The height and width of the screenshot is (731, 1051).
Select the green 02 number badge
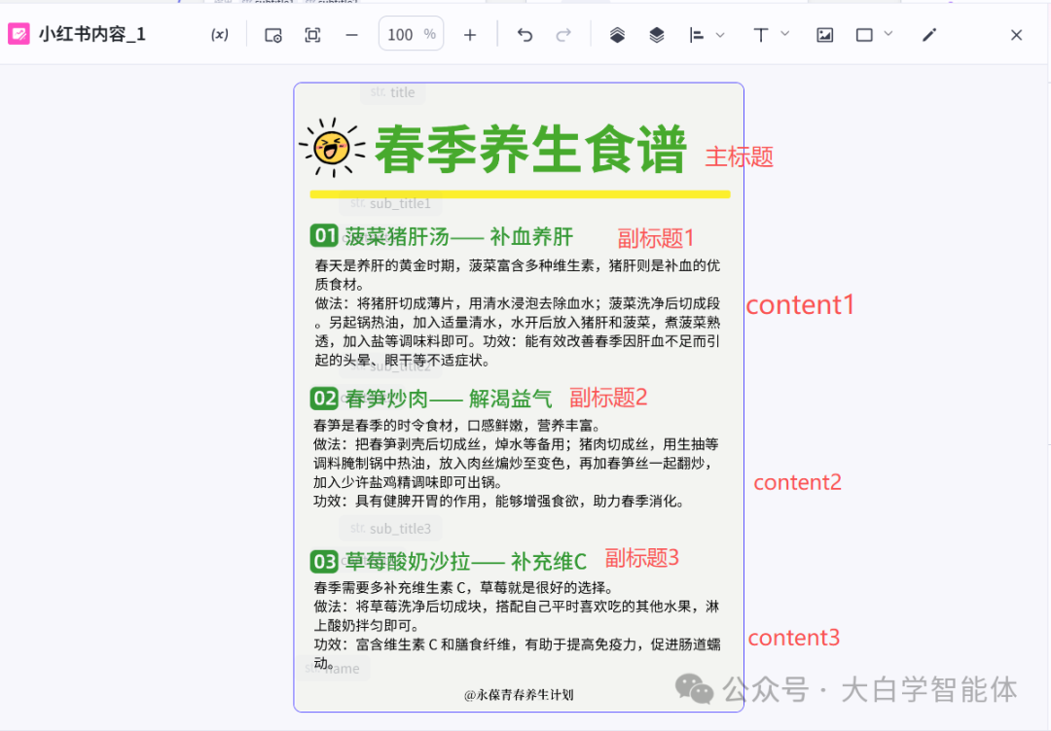(x=324, y=399)
